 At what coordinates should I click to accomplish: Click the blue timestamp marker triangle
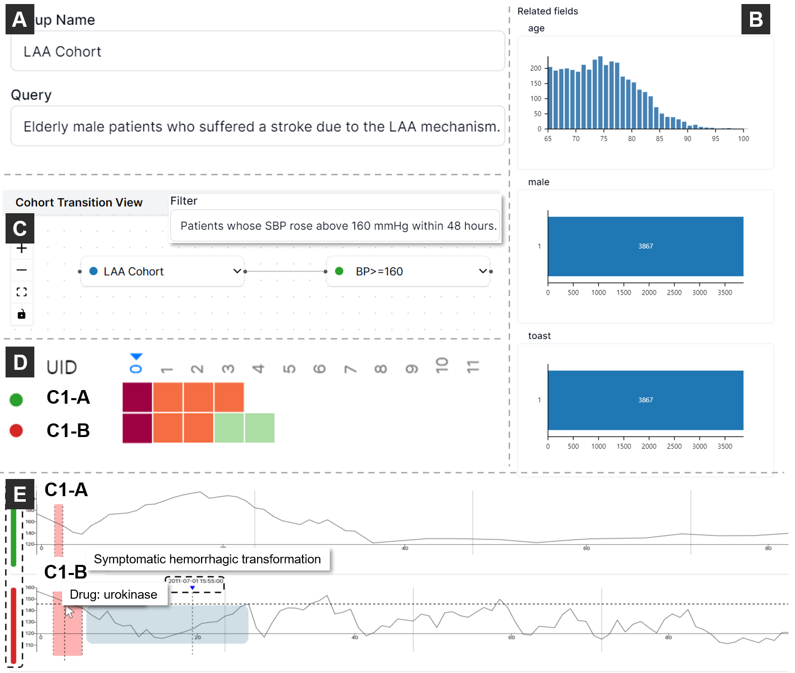tap(192, 588)
